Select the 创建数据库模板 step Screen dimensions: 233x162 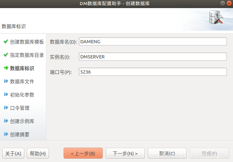pos(27,42)
